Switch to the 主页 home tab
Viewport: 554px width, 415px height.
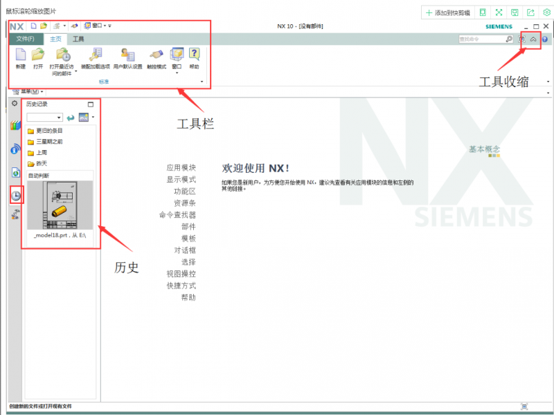55,39
